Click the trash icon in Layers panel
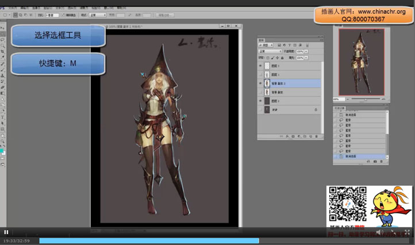This screenshot has height=245, width=415. click(x=316, y=137)
